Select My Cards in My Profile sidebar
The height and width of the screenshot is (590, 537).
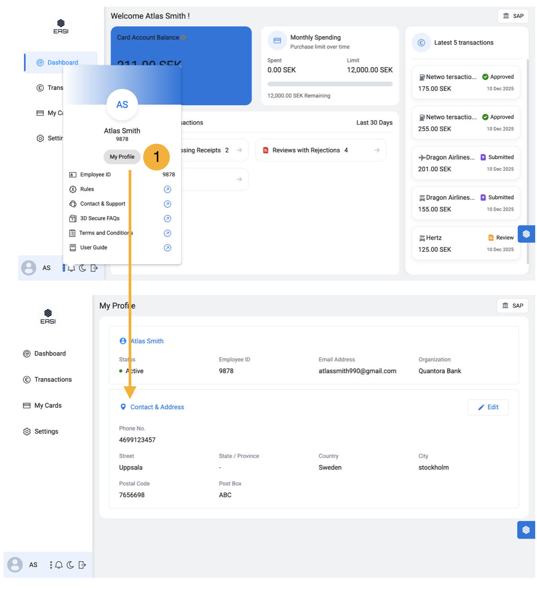coord(48,406)
